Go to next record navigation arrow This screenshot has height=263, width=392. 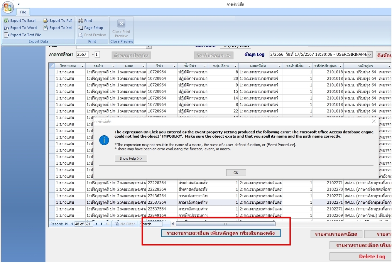point(97,224)
